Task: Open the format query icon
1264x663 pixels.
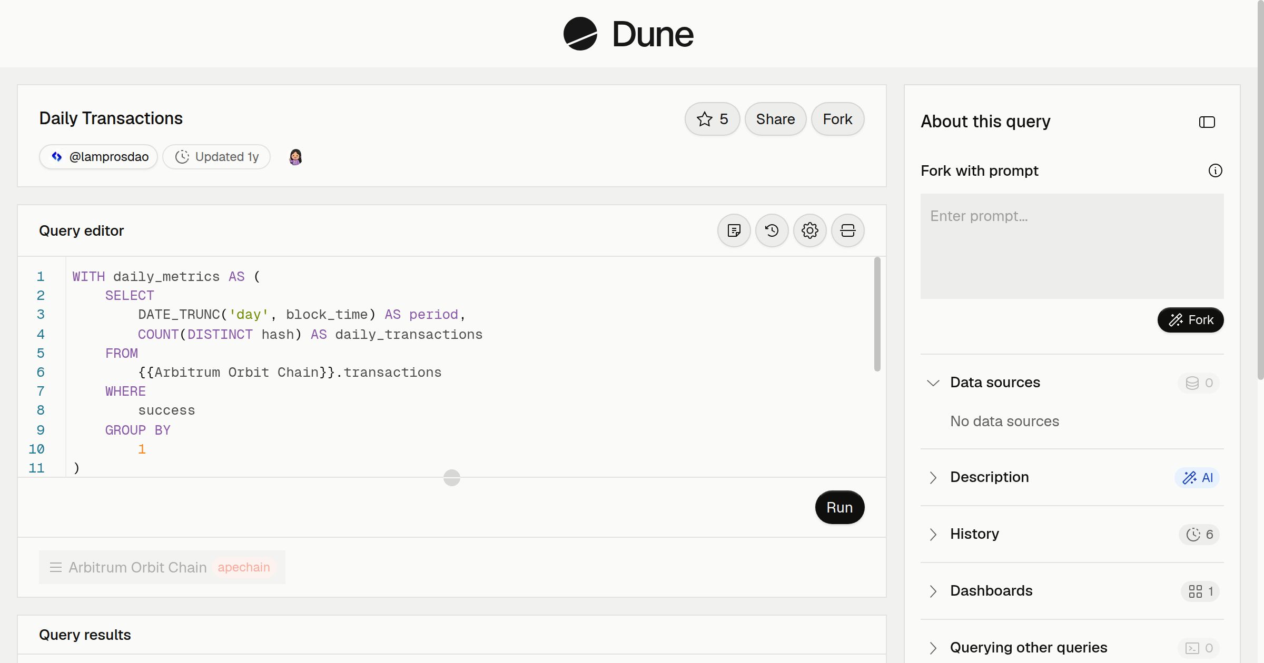Action: click(734, 230)
